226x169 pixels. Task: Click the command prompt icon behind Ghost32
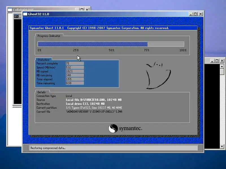click(16, 16)
